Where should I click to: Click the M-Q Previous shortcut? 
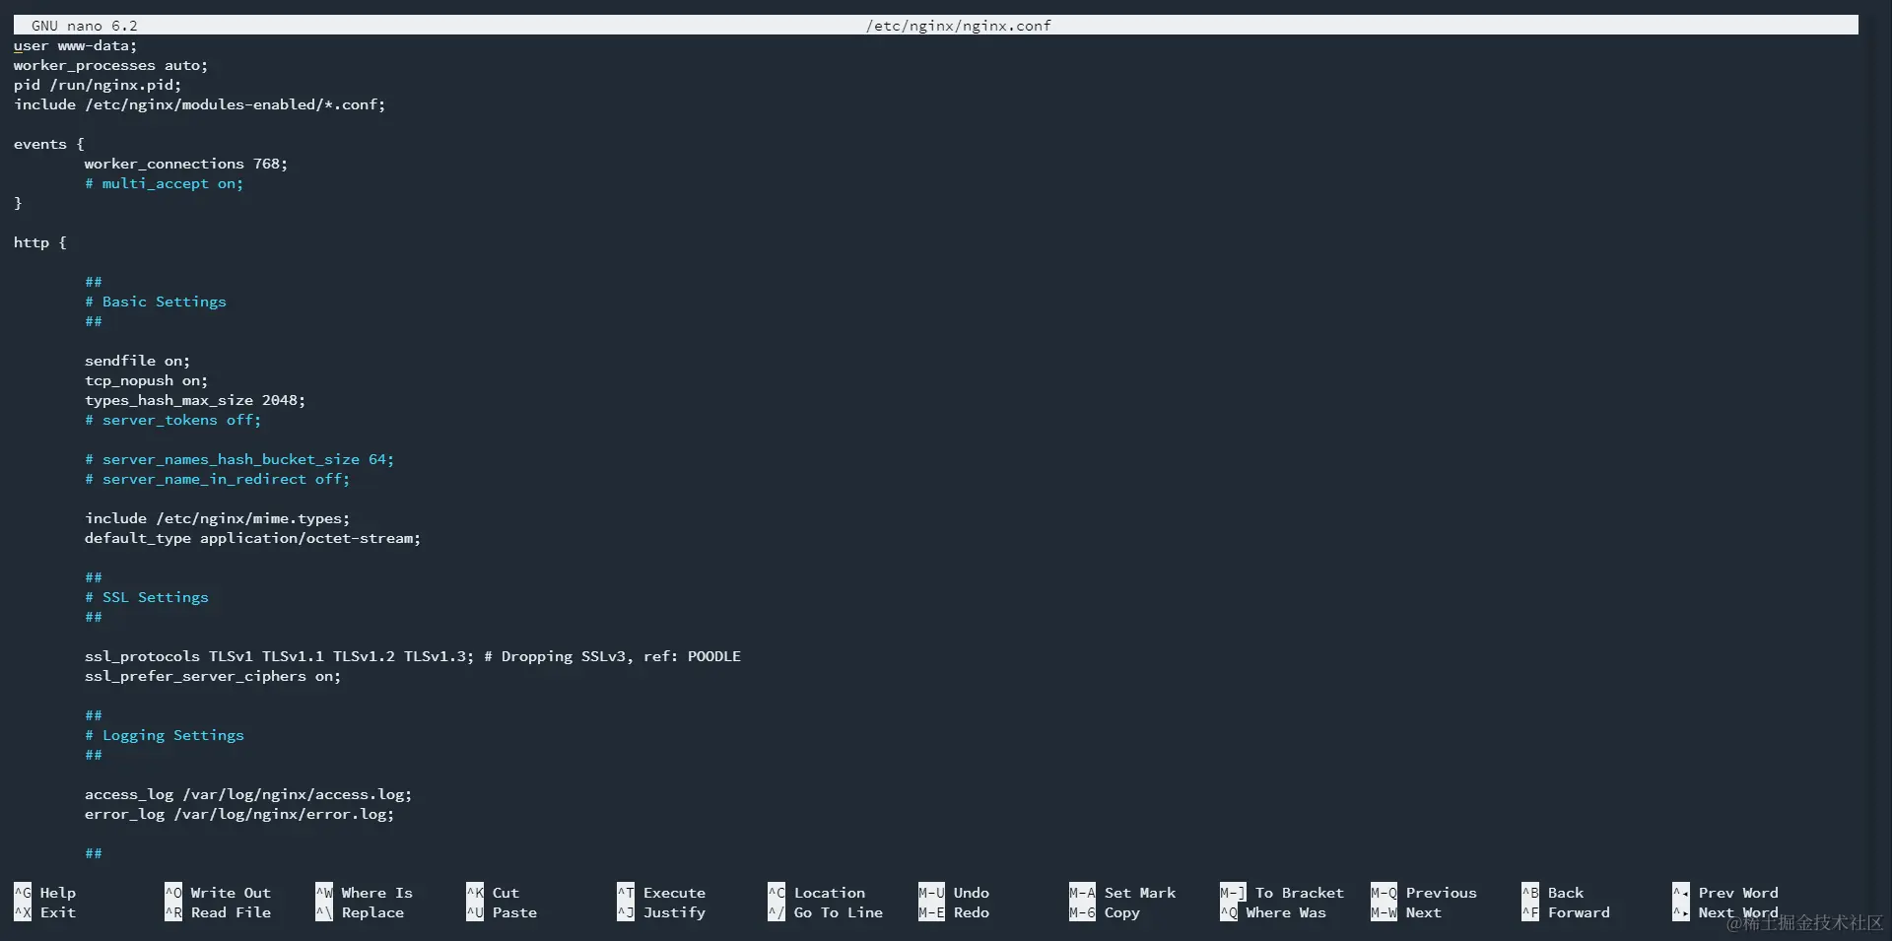[1424, 893]
